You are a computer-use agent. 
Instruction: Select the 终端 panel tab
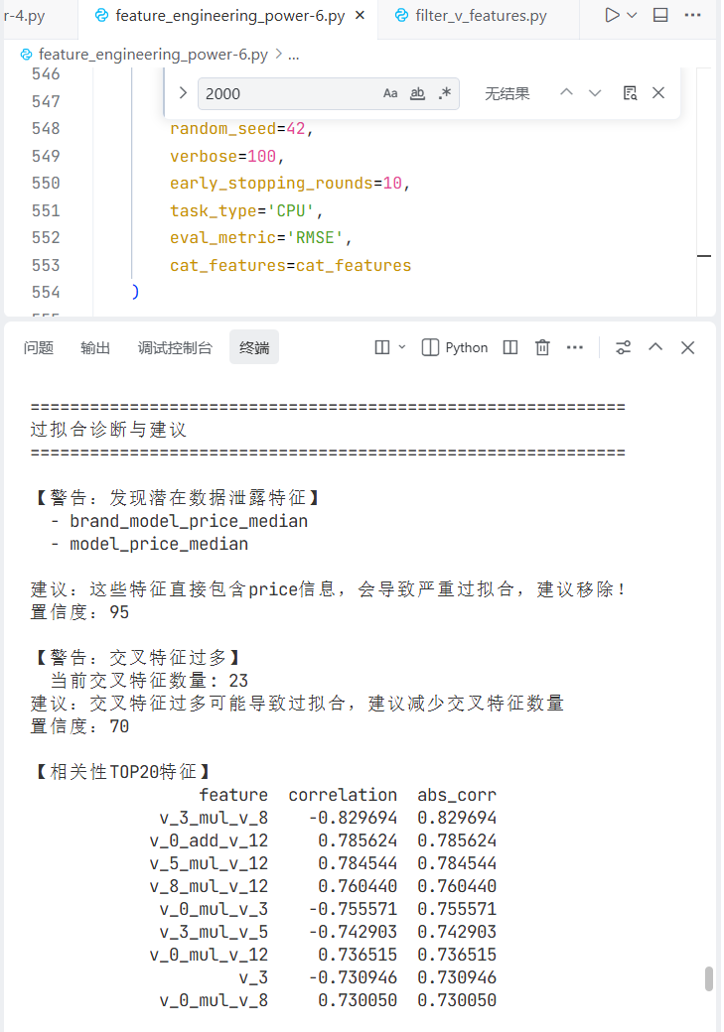click(x=254, y=347)
